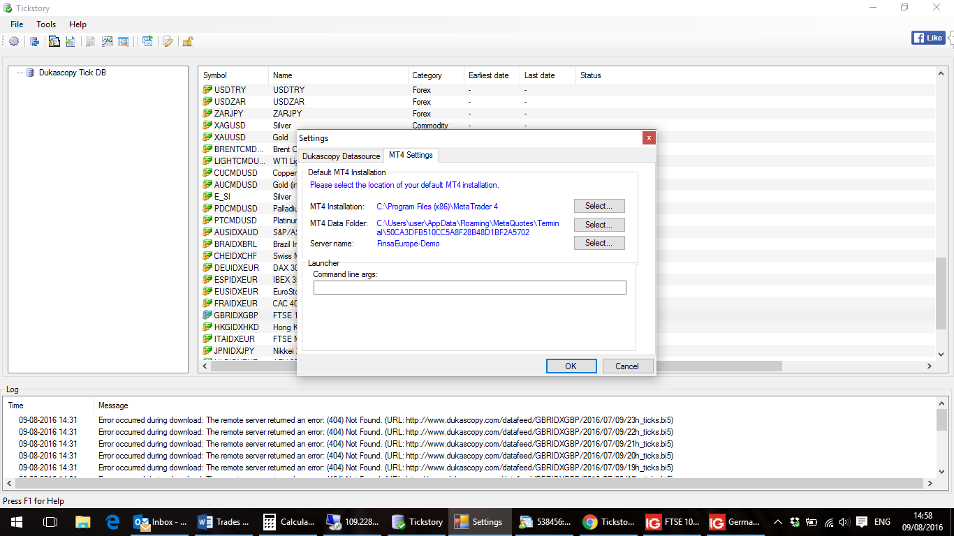Confirm Settings dialog with OK

click(571, 366)
